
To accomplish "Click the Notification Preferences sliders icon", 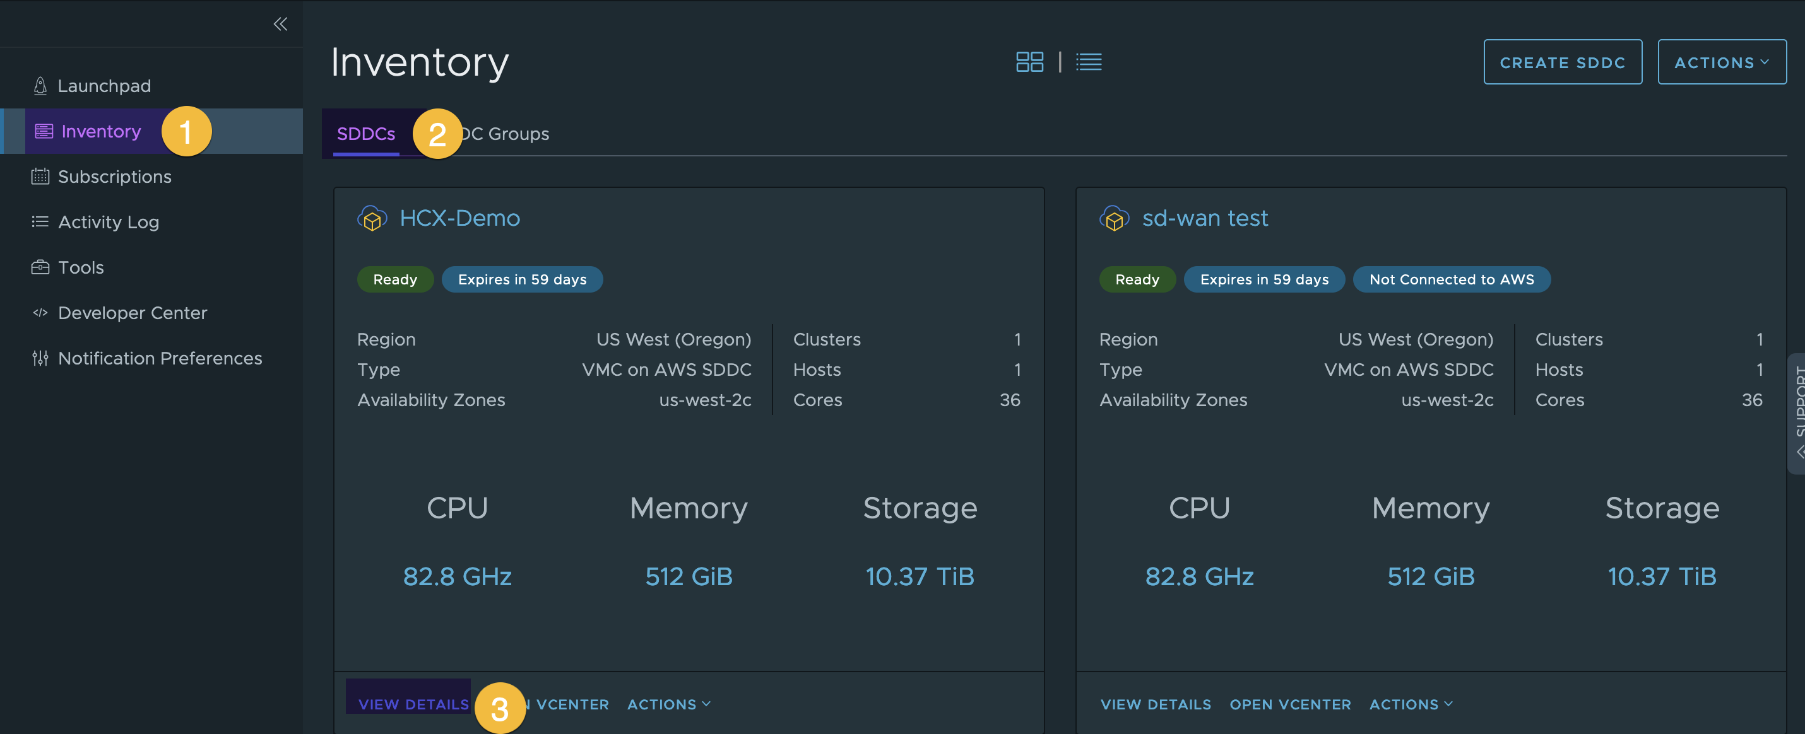I will (40, 359).
